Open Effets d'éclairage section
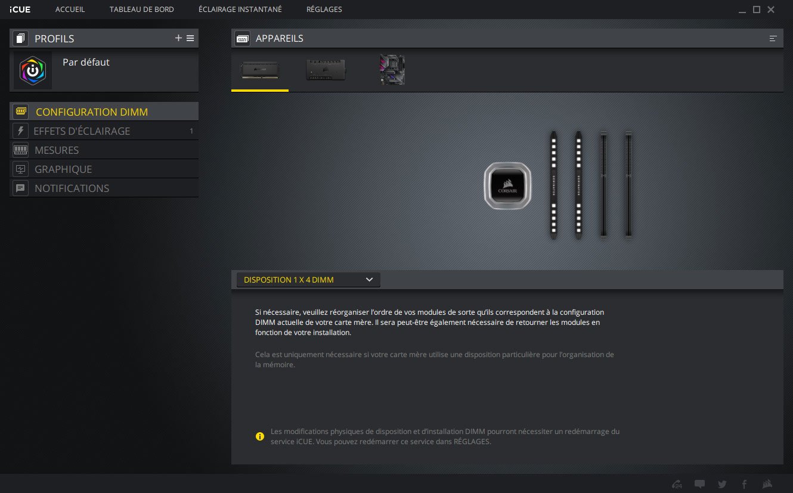 pos(104,131)
